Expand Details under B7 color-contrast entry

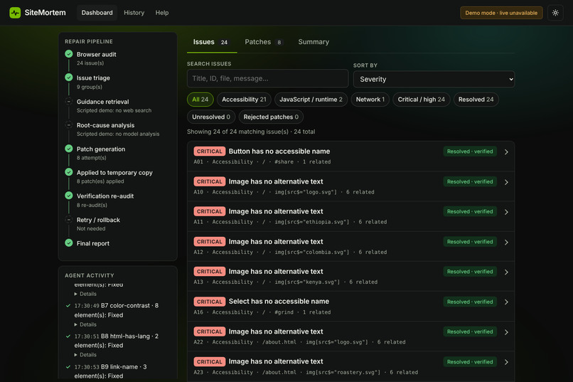point(85,324)
